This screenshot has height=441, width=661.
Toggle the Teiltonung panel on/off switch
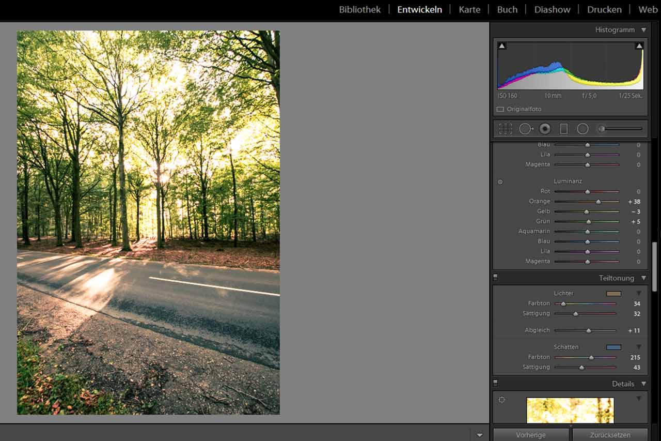[496, 278]
